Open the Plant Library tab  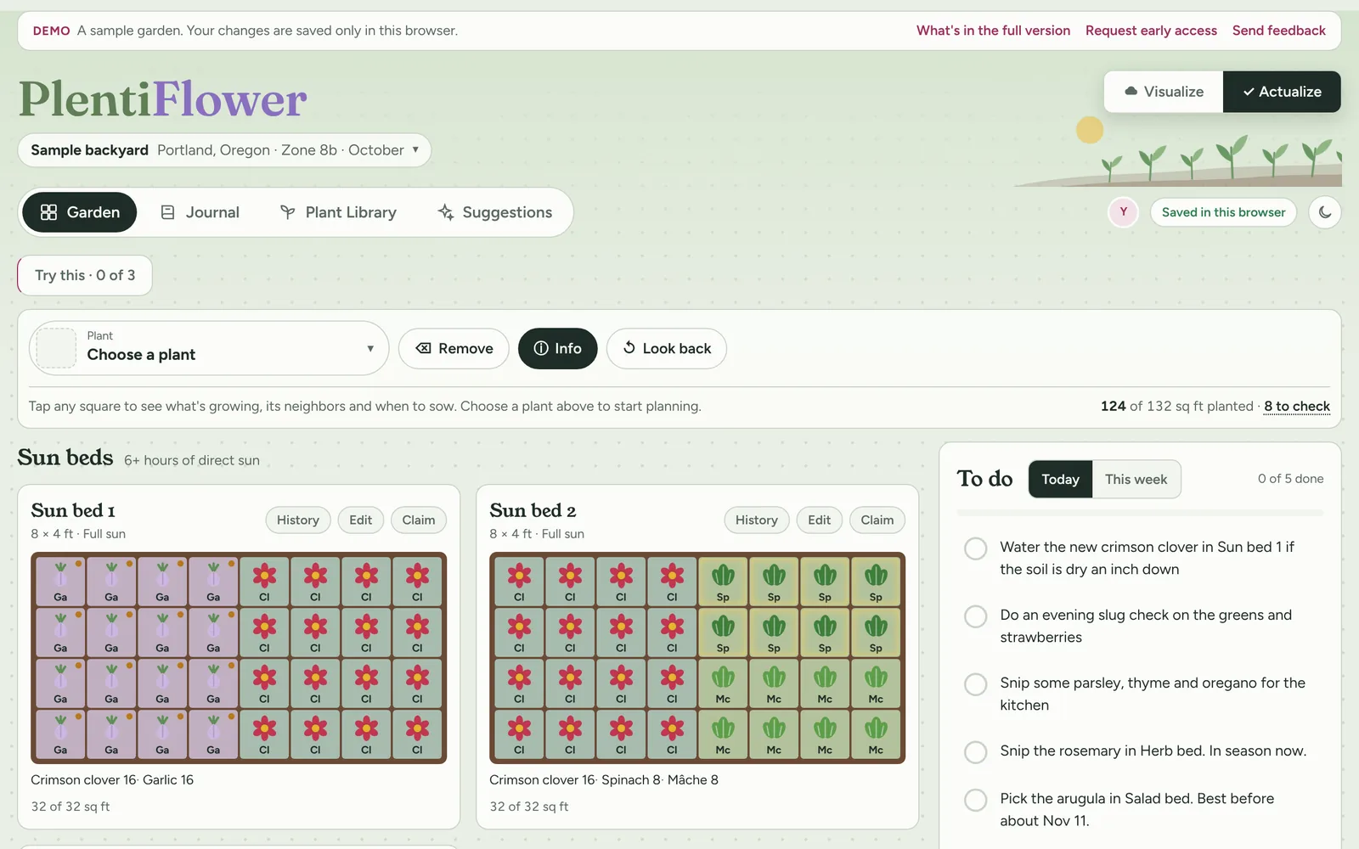tap(338, 212)
